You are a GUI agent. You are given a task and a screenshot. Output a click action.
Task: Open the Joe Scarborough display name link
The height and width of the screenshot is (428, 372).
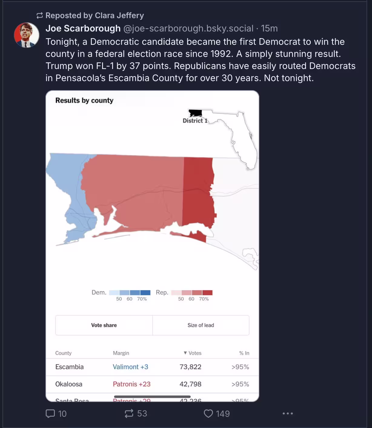coord(83,28)
